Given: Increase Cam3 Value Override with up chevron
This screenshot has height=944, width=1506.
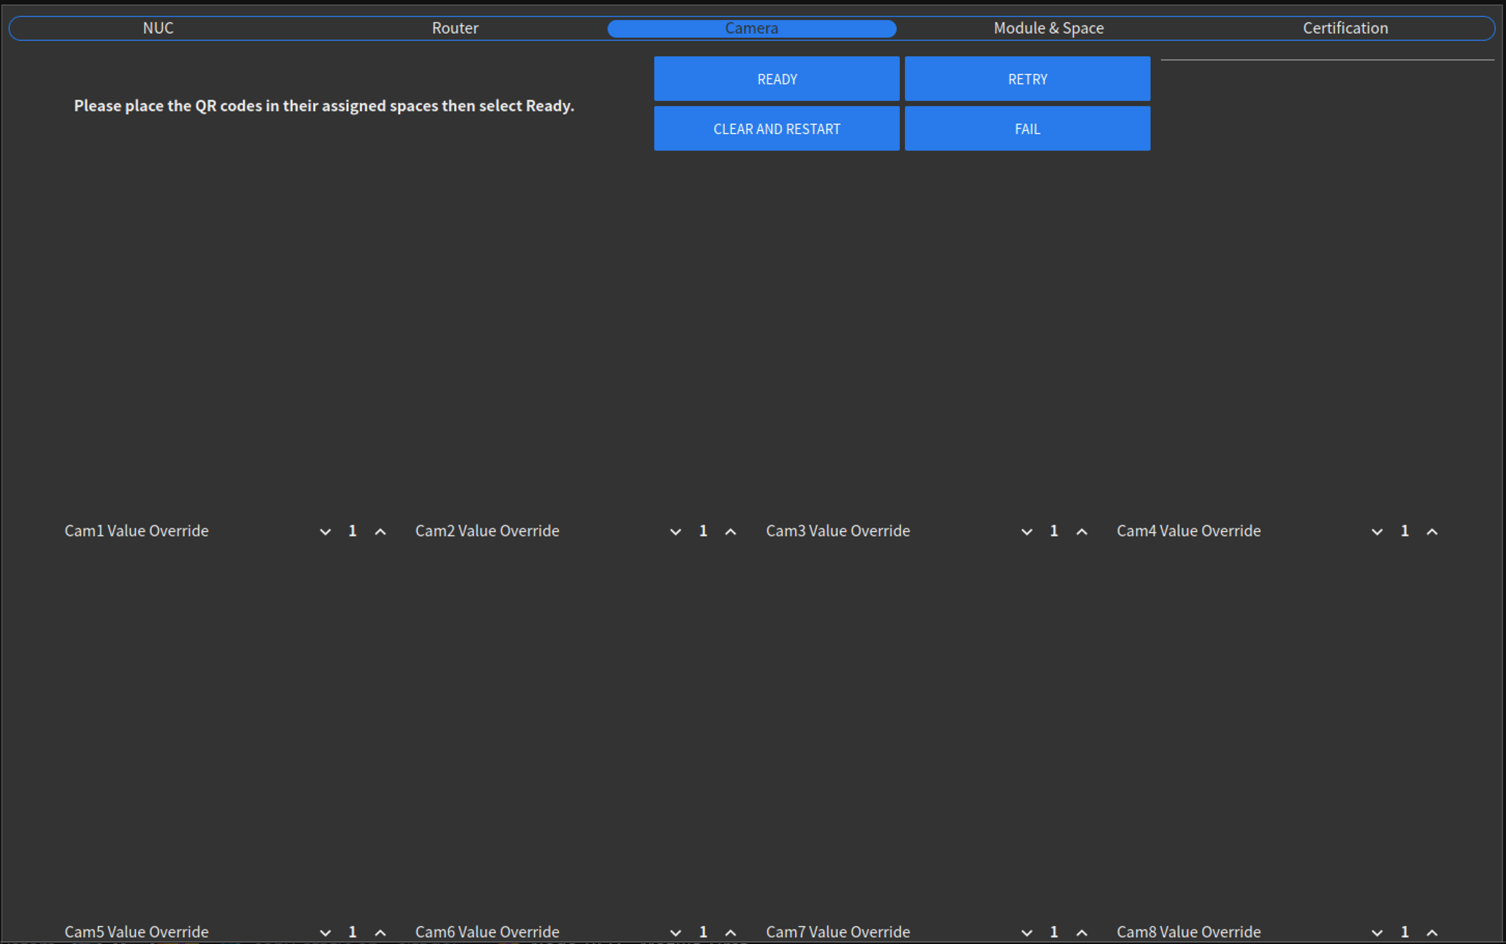Looking at the screenshot, I should [1082, 531].
